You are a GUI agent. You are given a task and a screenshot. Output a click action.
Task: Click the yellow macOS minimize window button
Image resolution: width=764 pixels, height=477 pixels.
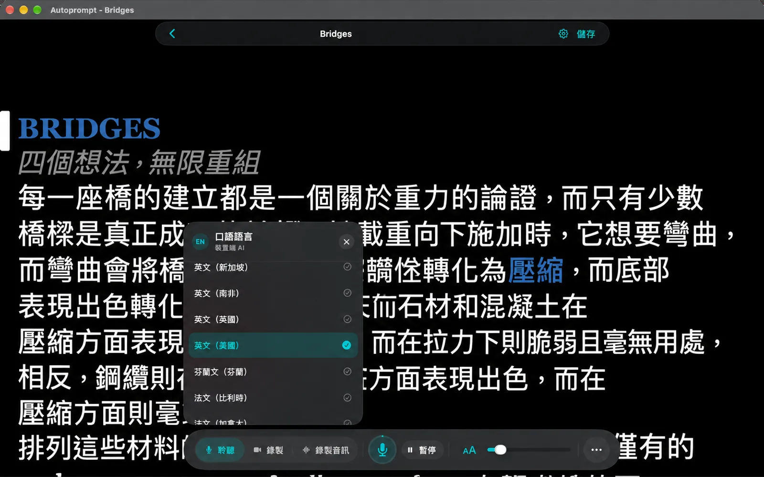(x=23, y=10)
